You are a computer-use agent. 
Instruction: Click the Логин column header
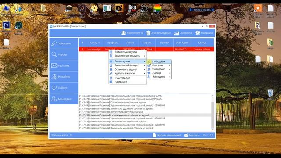130,43
